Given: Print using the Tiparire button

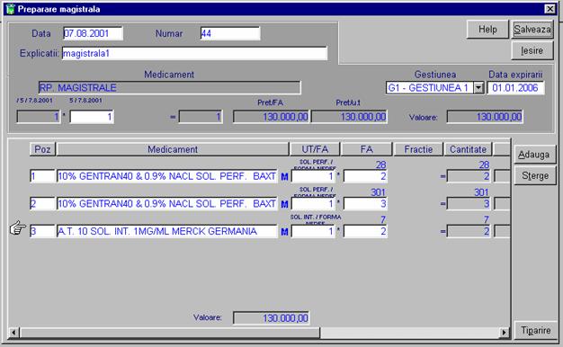Looking at the screenshot, I should [536, 330].
